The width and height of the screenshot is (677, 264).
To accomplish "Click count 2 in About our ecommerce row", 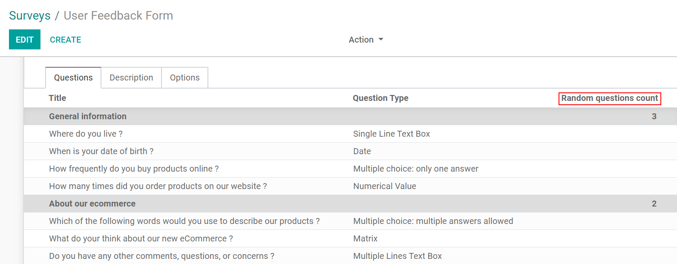I will pyautogui.click(x=654, y=204).
